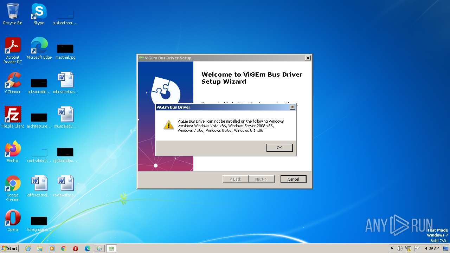Launch Internet Explorer from taskbar
This screenshot has height=253, width=450.
tap(28, 248)
